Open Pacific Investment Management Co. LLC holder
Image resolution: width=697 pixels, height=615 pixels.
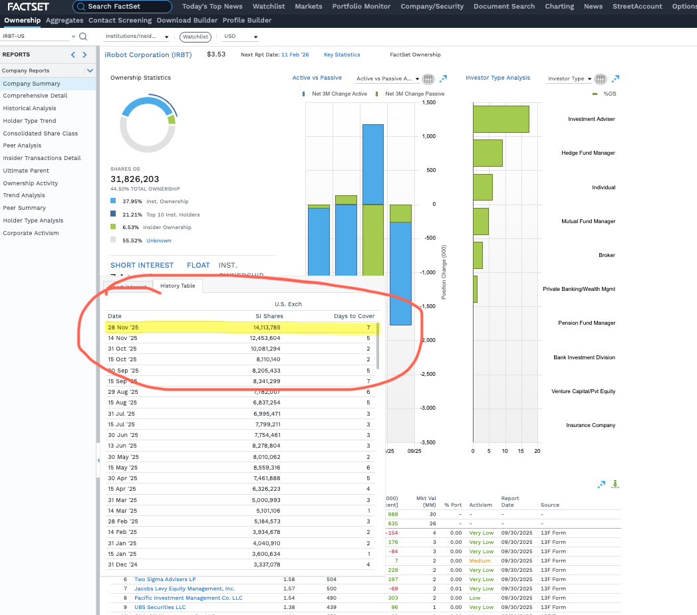(188, 598)
